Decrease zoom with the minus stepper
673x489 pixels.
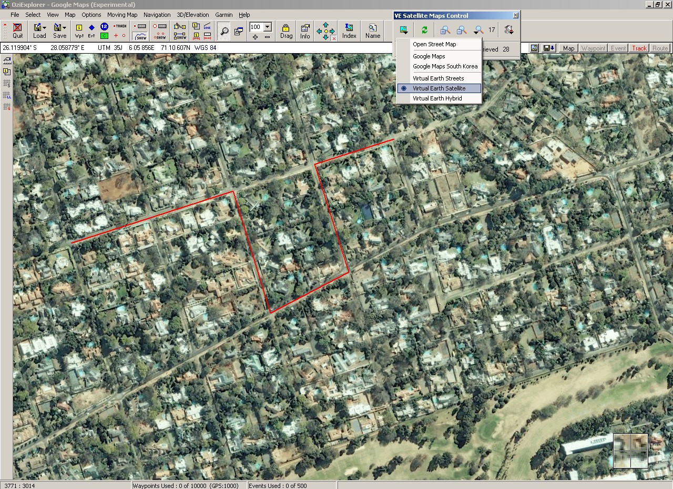pos(268,37)
